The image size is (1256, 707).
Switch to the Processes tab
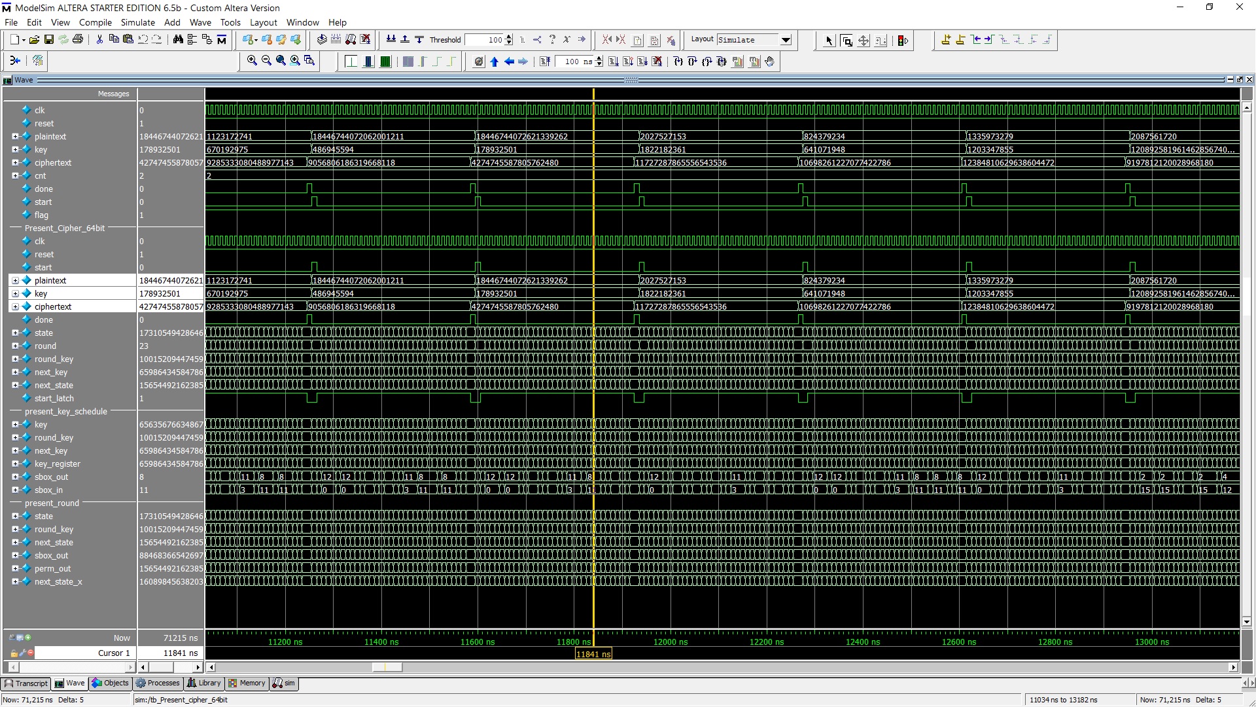click(x=158, y=683)
